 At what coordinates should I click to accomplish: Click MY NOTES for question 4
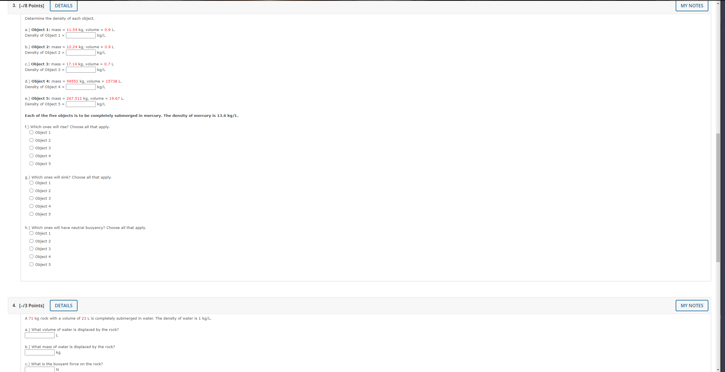point(692,306)
